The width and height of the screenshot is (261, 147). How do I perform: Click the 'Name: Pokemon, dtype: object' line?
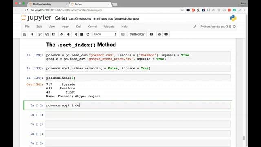pyautogui.click(x=73, y=96)
